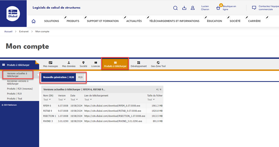
Task: Click Extranet breadcrumb link
Action: [24, 31]
